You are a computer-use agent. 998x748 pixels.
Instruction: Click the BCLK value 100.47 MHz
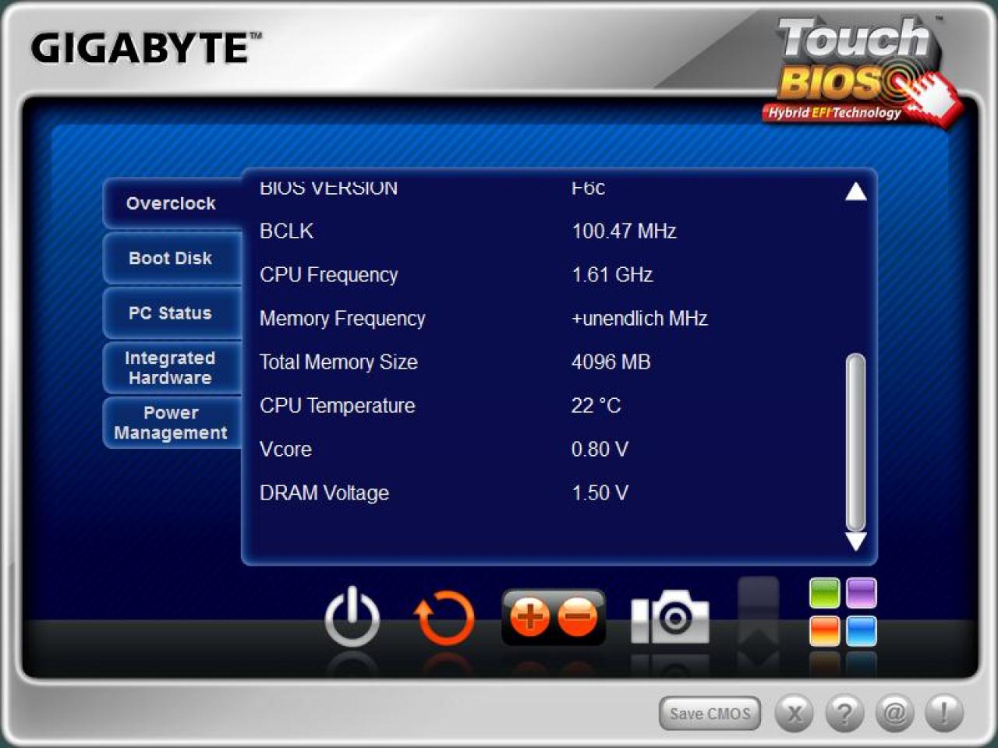tap(624, 231)
